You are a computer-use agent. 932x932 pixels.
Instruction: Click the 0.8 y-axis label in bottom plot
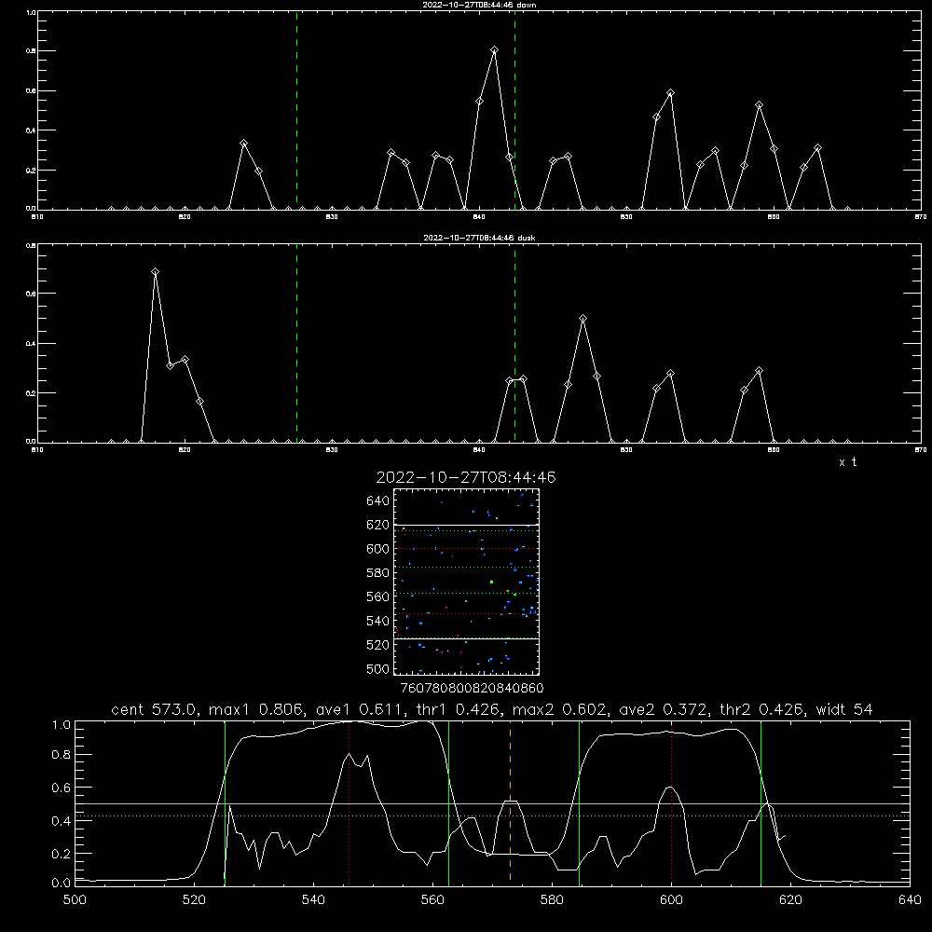[x=62, y=755]
